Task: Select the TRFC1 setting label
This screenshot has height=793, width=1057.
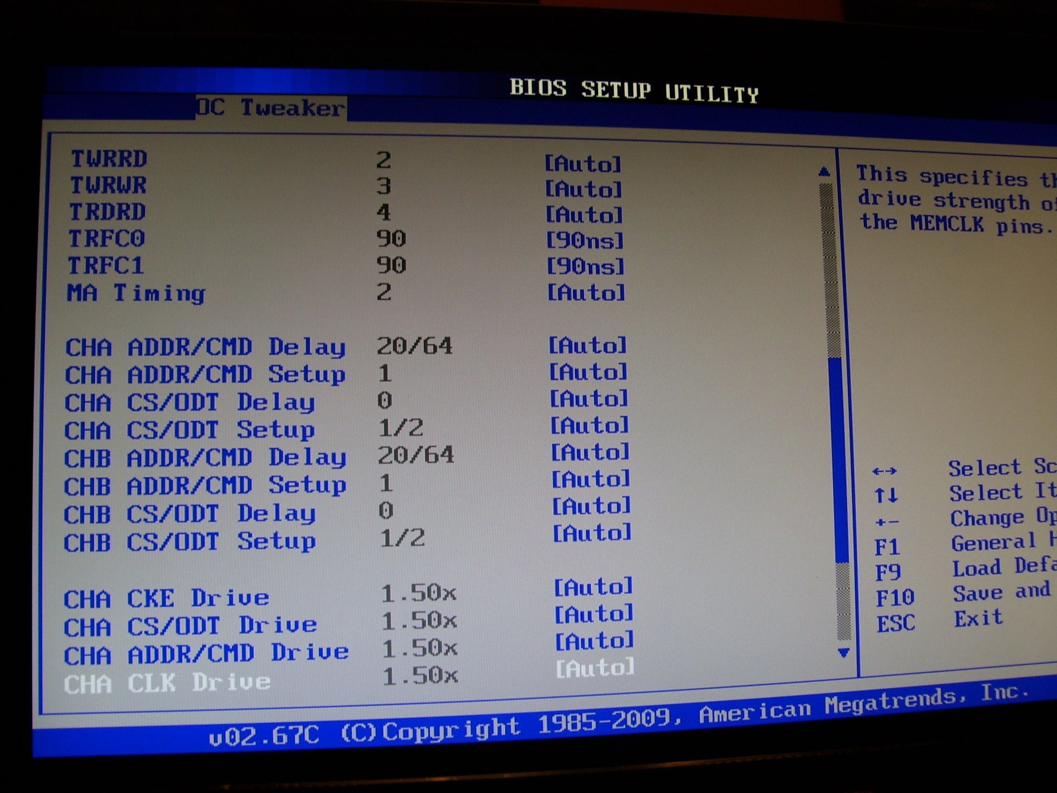Action: click(106, 266)
